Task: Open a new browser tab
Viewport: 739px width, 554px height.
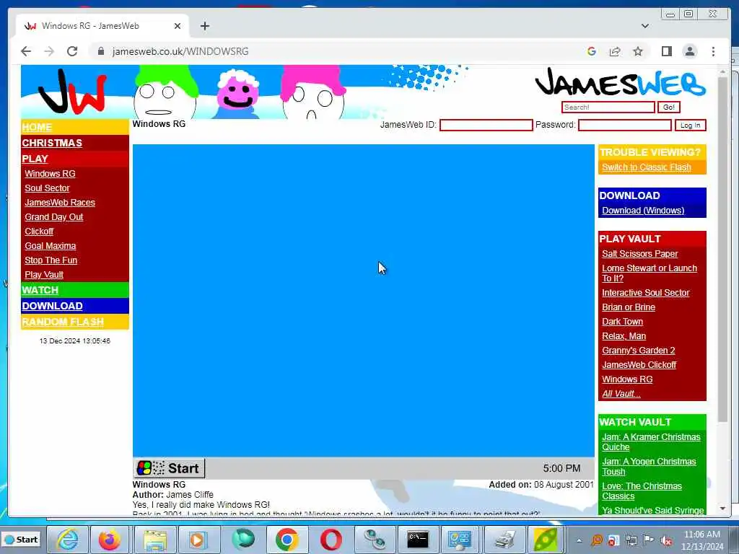Action: 204,26
